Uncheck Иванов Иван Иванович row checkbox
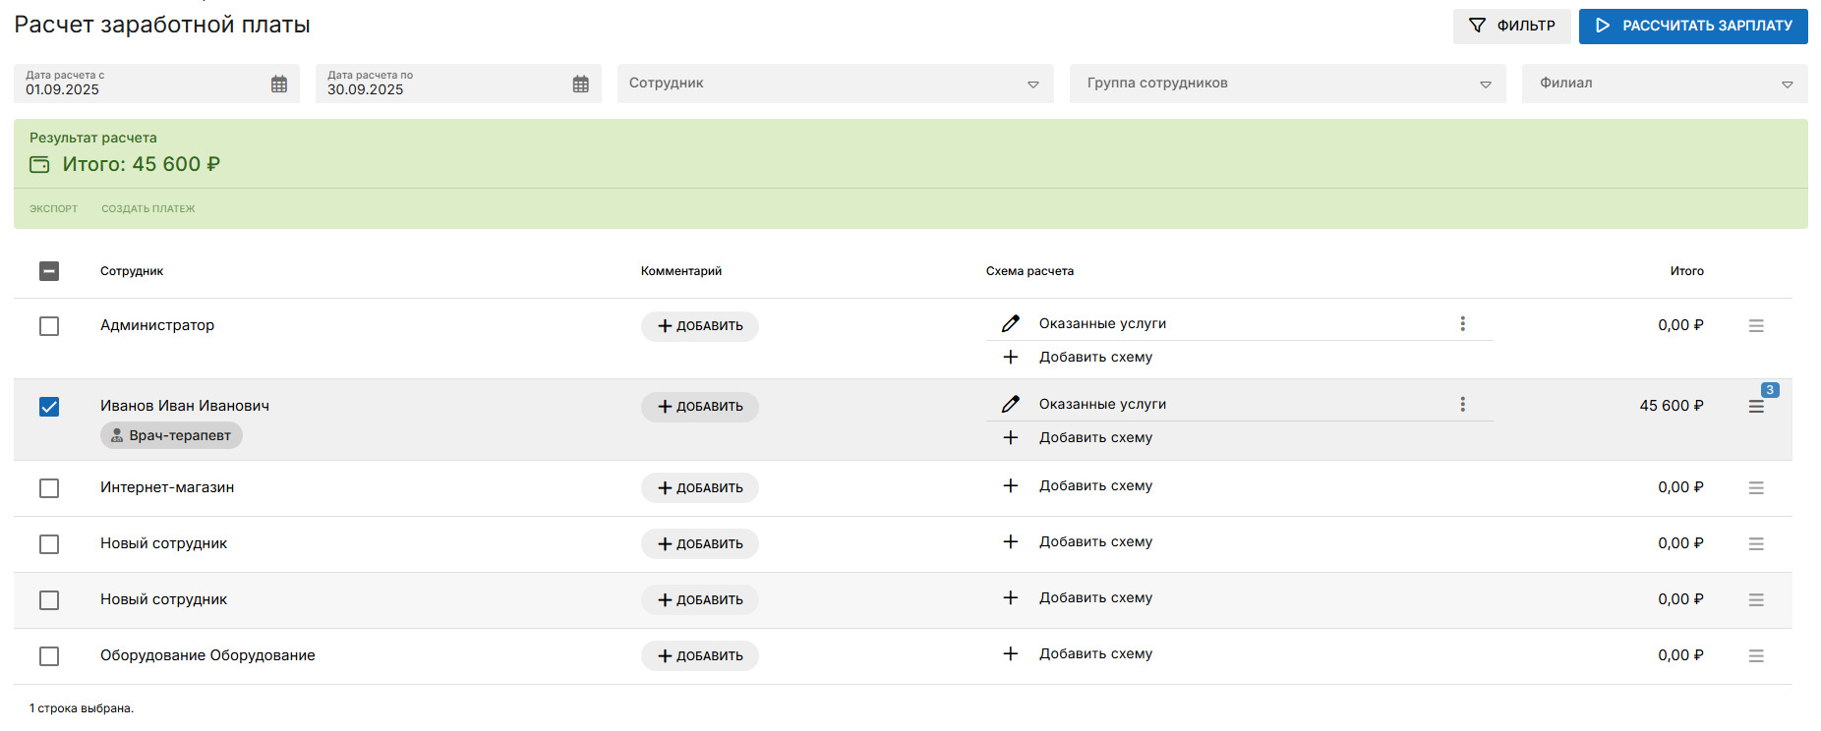Viewport: 1821px width, 731px height. tap(49, 407)
